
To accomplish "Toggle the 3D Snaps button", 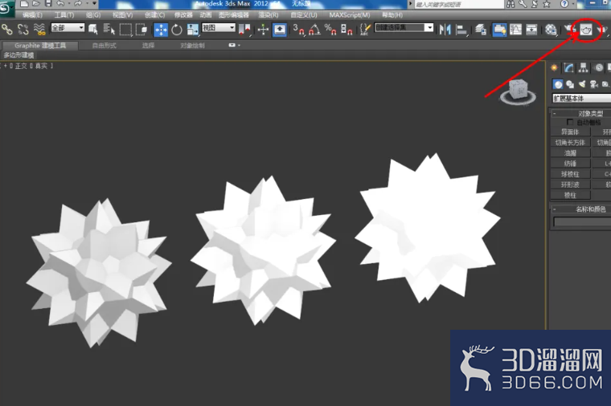I will [x=298, y=30].
